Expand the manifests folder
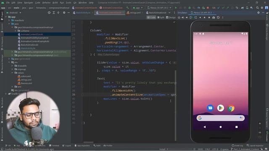Viewport: 269px width, 151px height. tap(9, 21)
